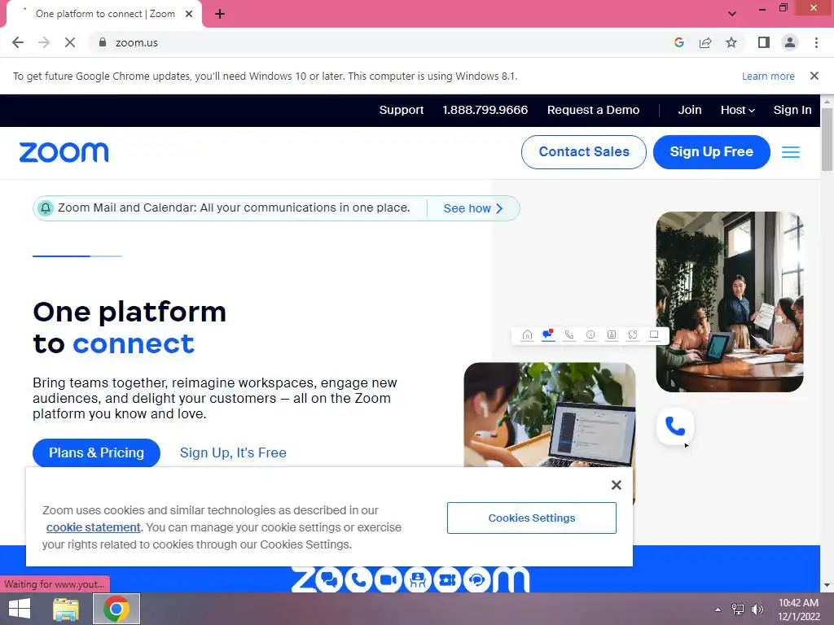Click the whiteboard icon in mockup bar
The width and height of the screenshot is (834, 625).
654,334
